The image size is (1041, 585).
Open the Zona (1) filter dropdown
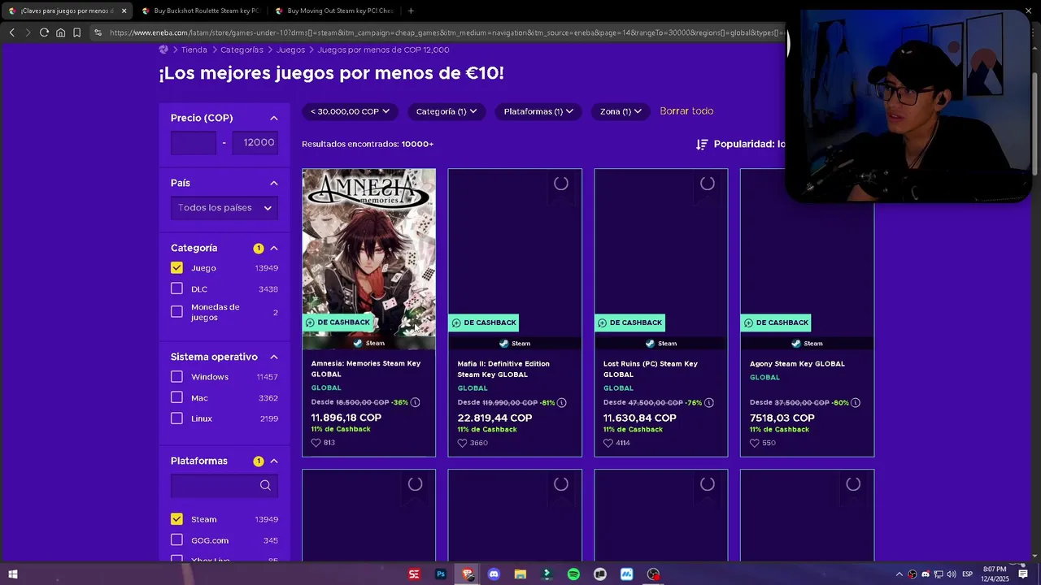(621, 111)
